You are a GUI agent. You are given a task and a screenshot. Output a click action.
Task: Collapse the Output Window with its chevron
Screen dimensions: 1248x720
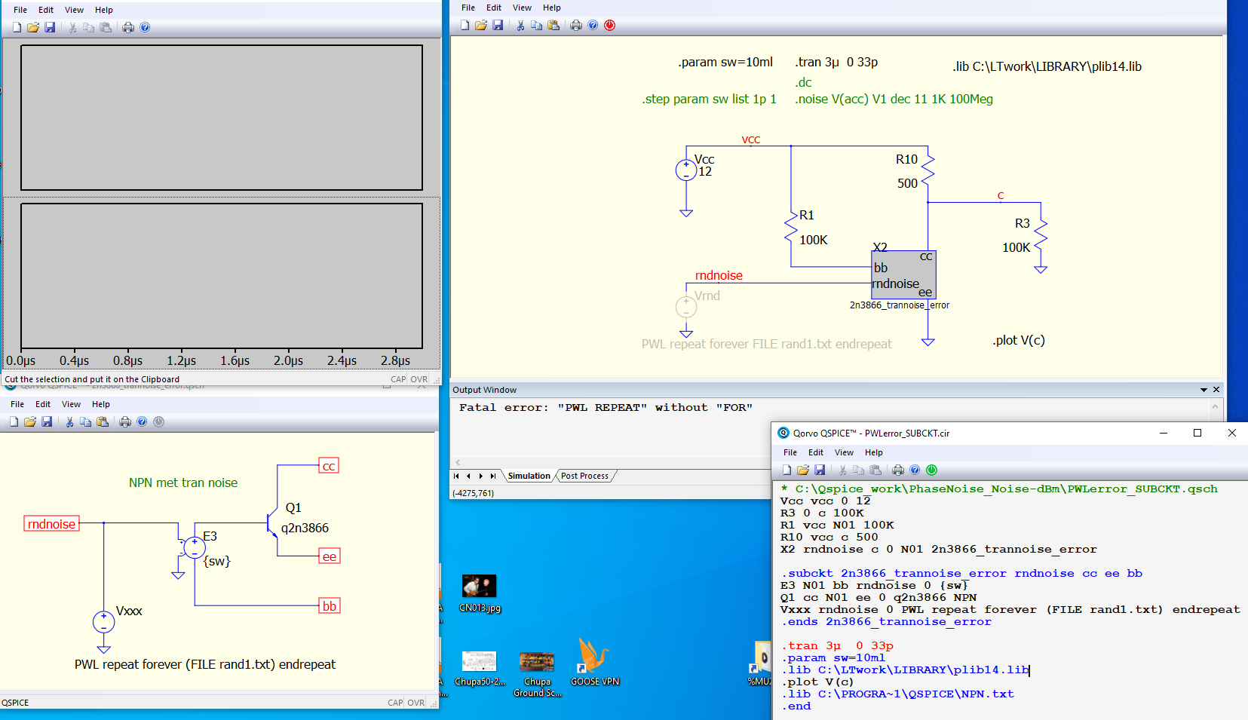pyautogui.click(x=1203, y=390)
